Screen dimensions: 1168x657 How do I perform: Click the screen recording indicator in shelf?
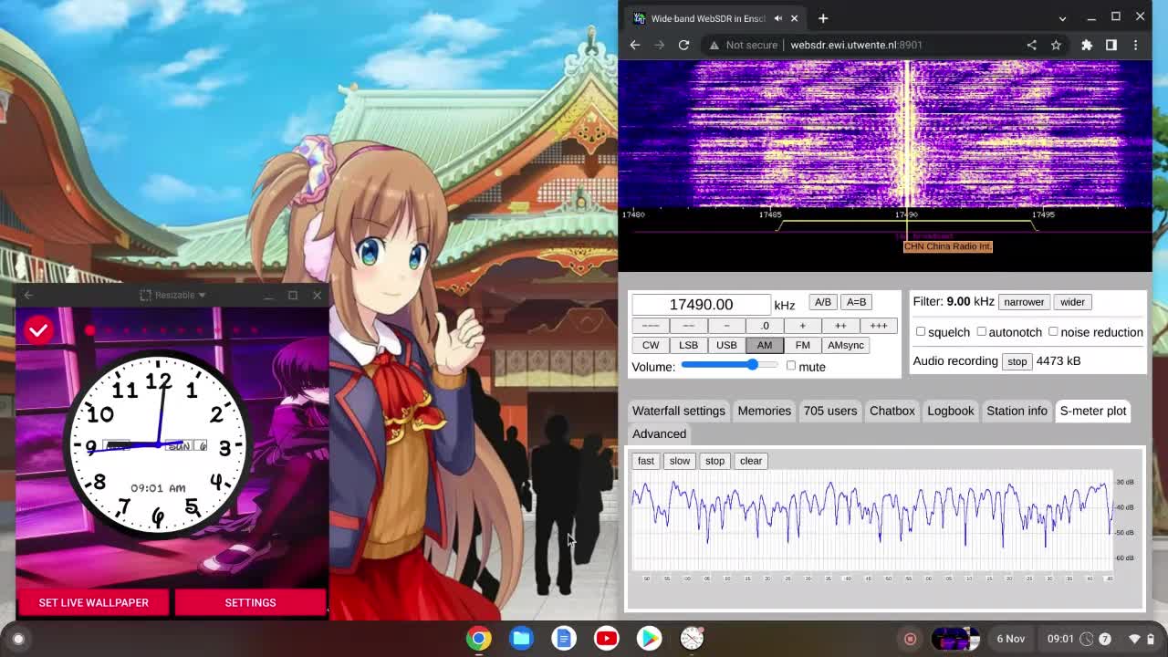(910, 639)
